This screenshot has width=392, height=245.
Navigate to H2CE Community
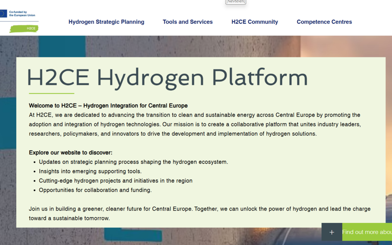255,22
